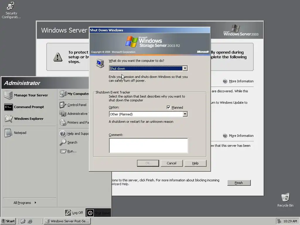Click the Search magnifying glass icon
The image size is (300, 225).
point(63,142)
